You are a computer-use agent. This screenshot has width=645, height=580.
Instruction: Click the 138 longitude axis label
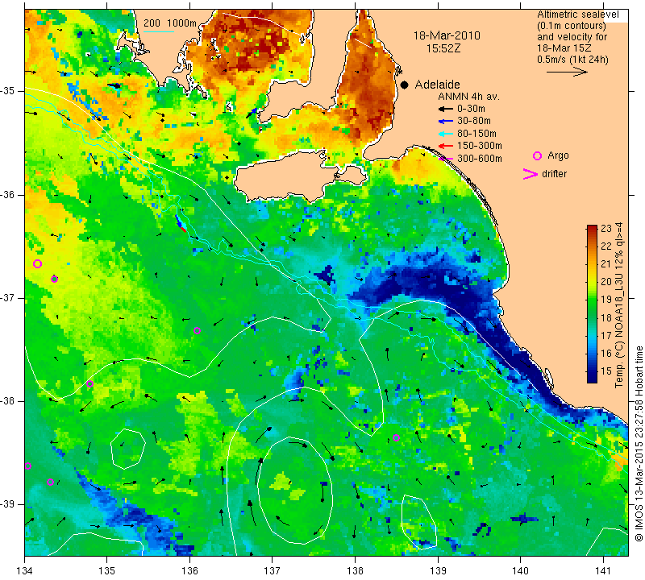pos(355,571)
